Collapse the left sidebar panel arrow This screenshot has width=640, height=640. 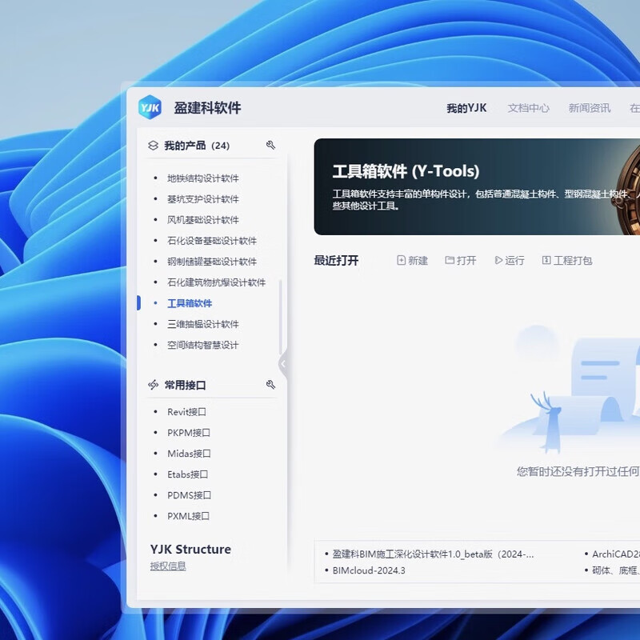pyautogui.click(x=282, y=364)
